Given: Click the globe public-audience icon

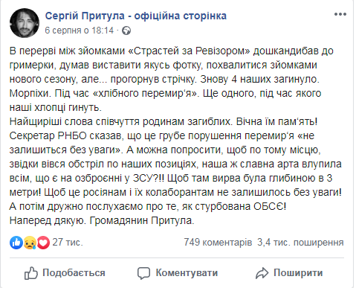Looking at the screenshot, I should click(x=126, y=31).
